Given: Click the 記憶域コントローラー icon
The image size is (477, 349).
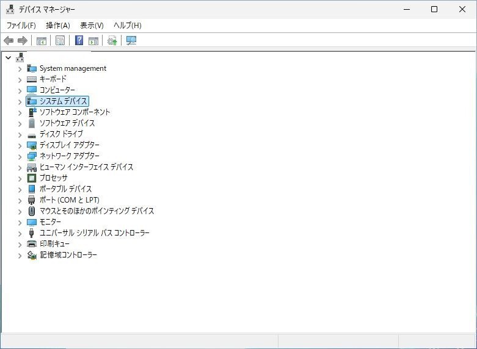Looking at the screenshot, I should point(32,255).
